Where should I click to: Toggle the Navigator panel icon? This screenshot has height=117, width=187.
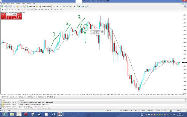[17, 7]
